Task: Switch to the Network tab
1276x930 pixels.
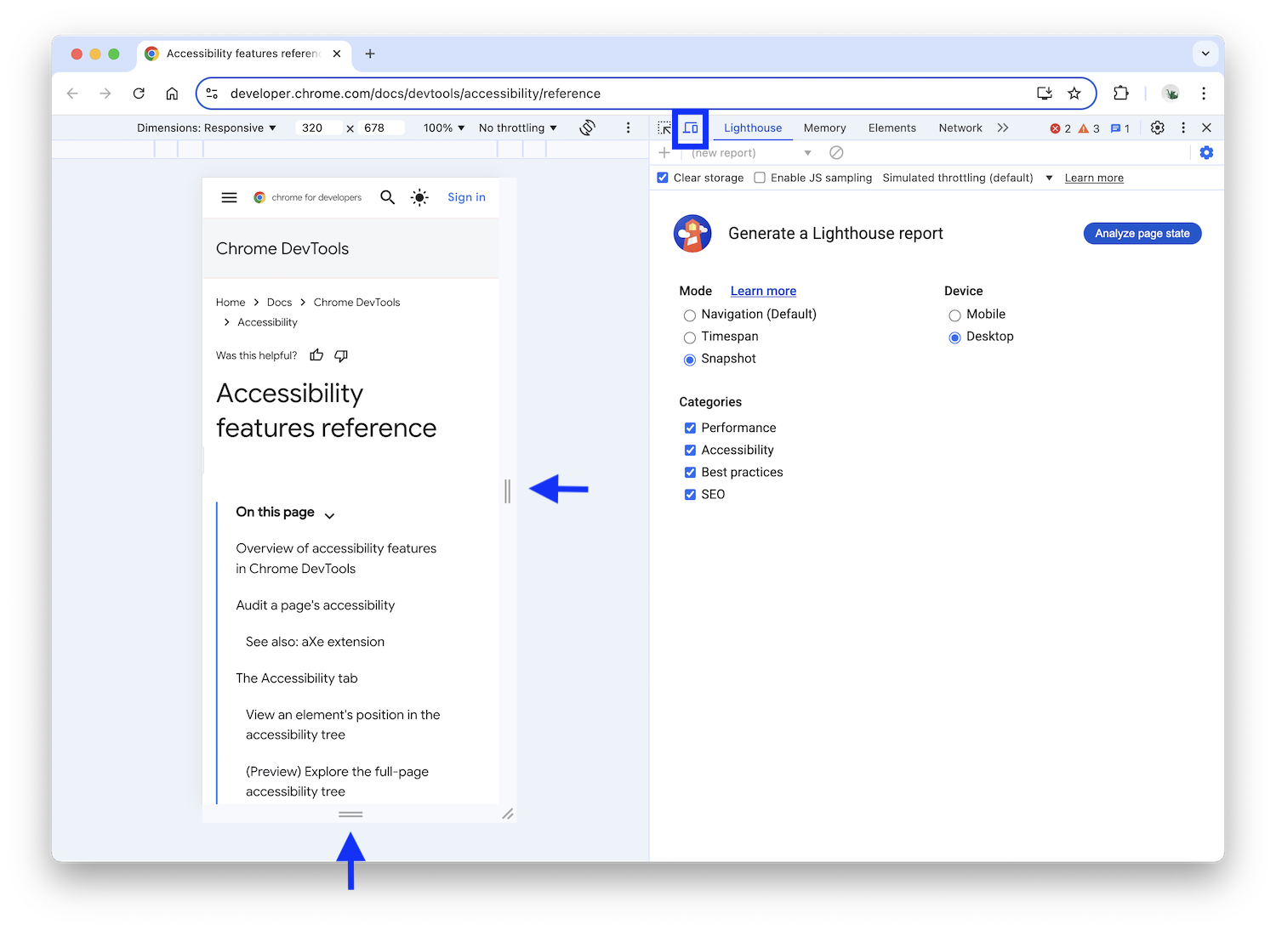Action: point(960,128)
